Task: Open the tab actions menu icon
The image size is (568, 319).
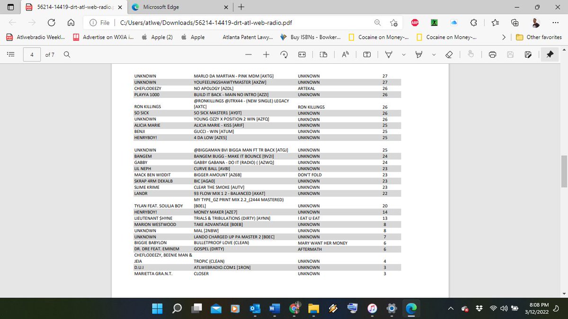Action: pos(11,7)
